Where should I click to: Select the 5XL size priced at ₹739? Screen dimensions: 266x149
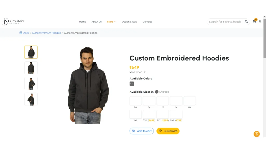176,114
